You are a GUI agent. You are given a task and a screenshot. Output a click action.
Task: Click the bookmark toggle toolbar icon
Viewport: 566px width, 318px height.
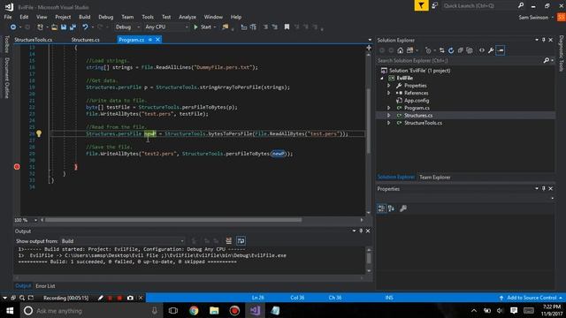287,27
